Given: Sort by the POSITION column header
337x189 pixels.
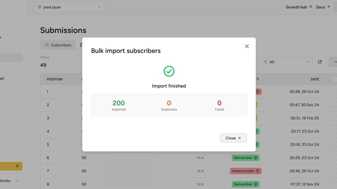Looking at the screenshot, I should [54, 79].
